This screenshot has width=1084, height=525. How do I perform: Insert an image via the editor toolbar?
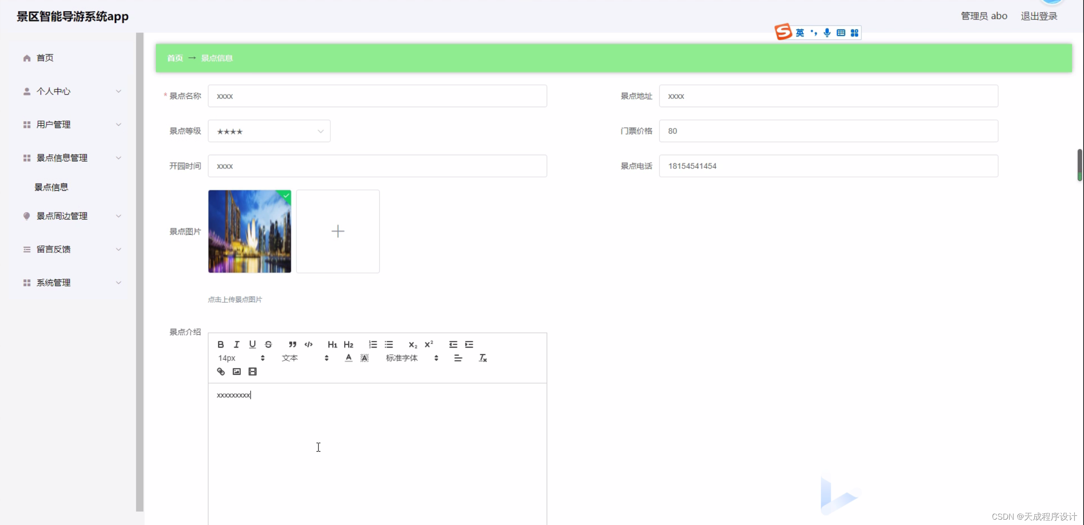click(236, 371)
